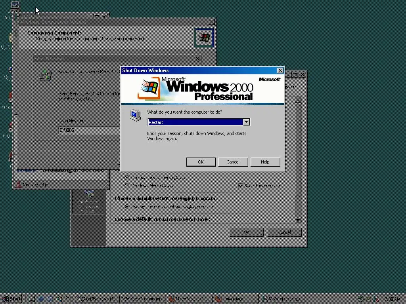The width and height of the screenshot is (406, 304).
Task: Close the MSN Messenger window
Action: coord(104,16)
